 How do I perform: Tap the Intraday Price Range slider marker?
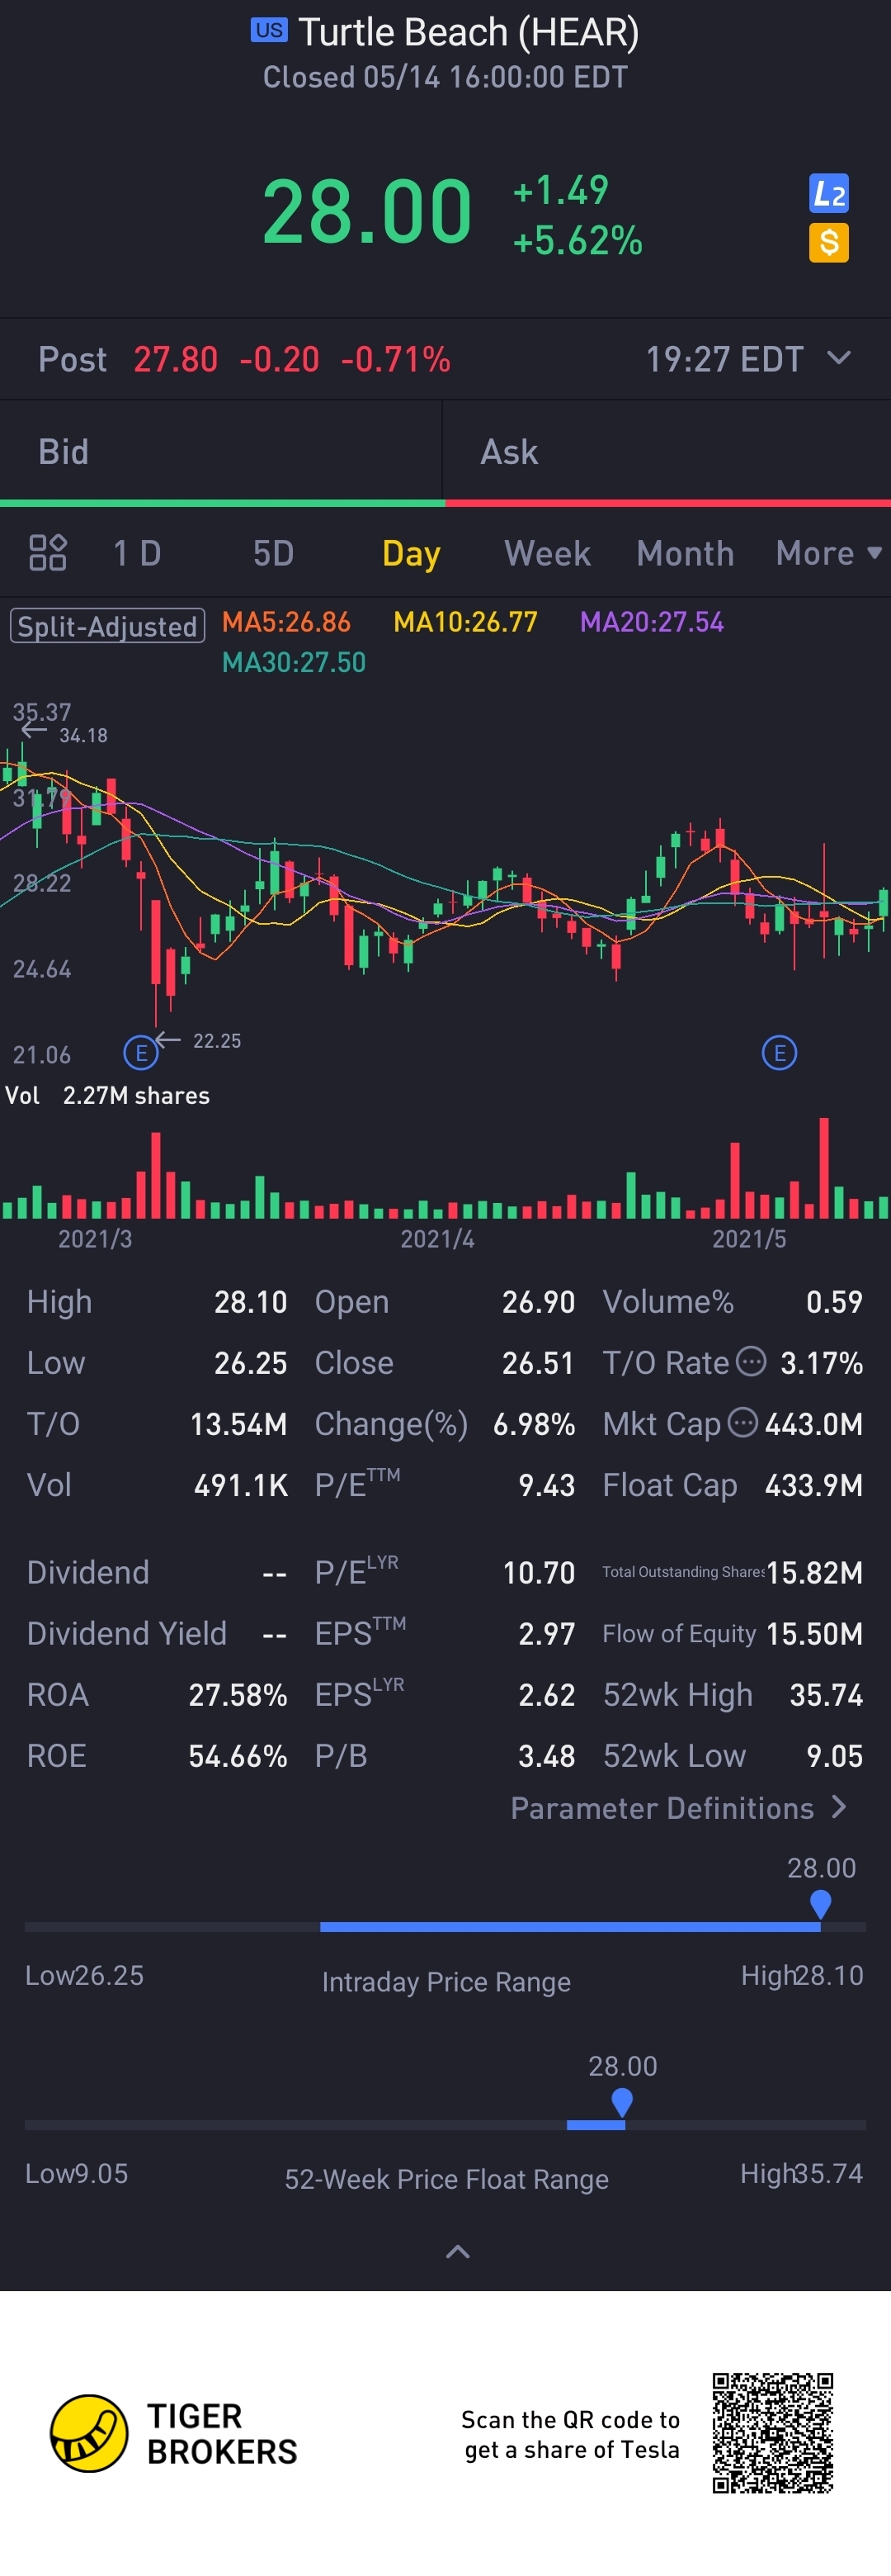click(x=820, y=1904)
